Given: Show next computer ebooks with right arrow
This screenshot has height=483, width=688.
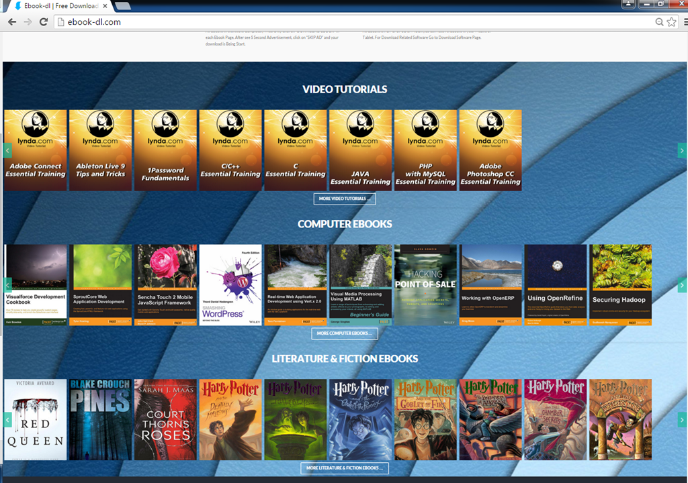Looking at the screenshot, I should 682,285.
